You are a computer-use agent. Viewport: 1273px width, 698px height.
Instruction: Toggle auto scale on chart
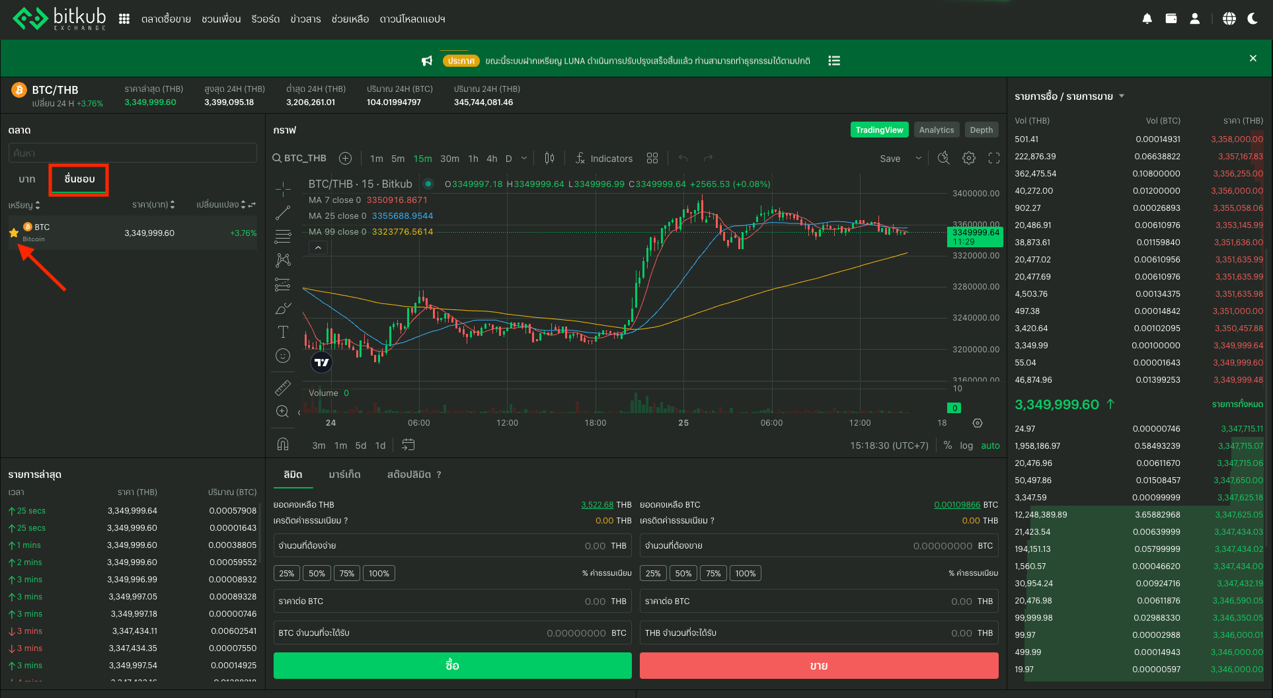point(990,446)
